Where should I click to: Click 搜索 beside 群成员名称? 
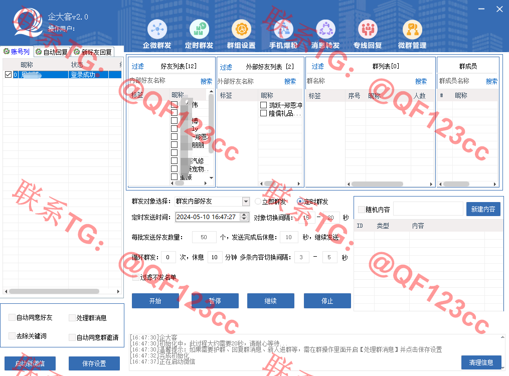tap(491, 81)
